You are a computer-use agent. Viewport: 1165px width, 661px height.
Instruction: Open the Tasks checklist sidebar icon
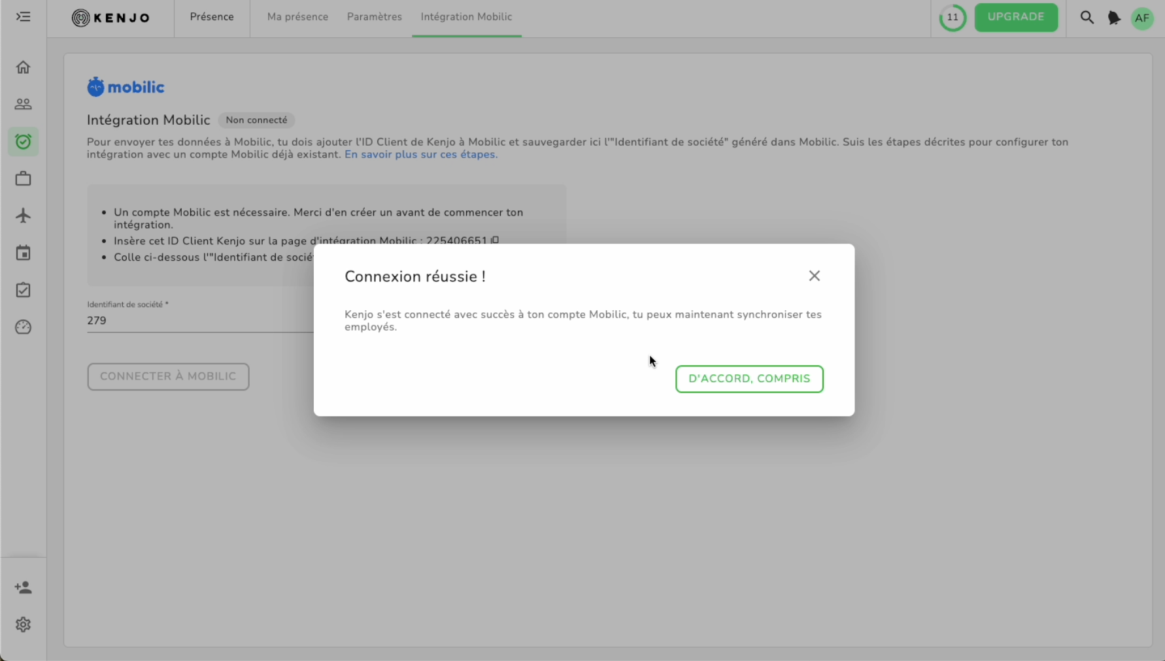tap(24, 290)
